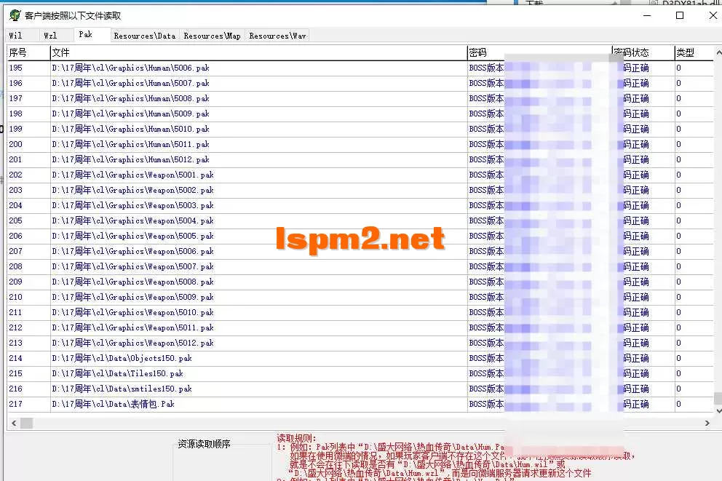722x481 pixels.
Task: Click the horizontal scrollbar left arrow
Action: pyautogui.click(x=14, y=423)
